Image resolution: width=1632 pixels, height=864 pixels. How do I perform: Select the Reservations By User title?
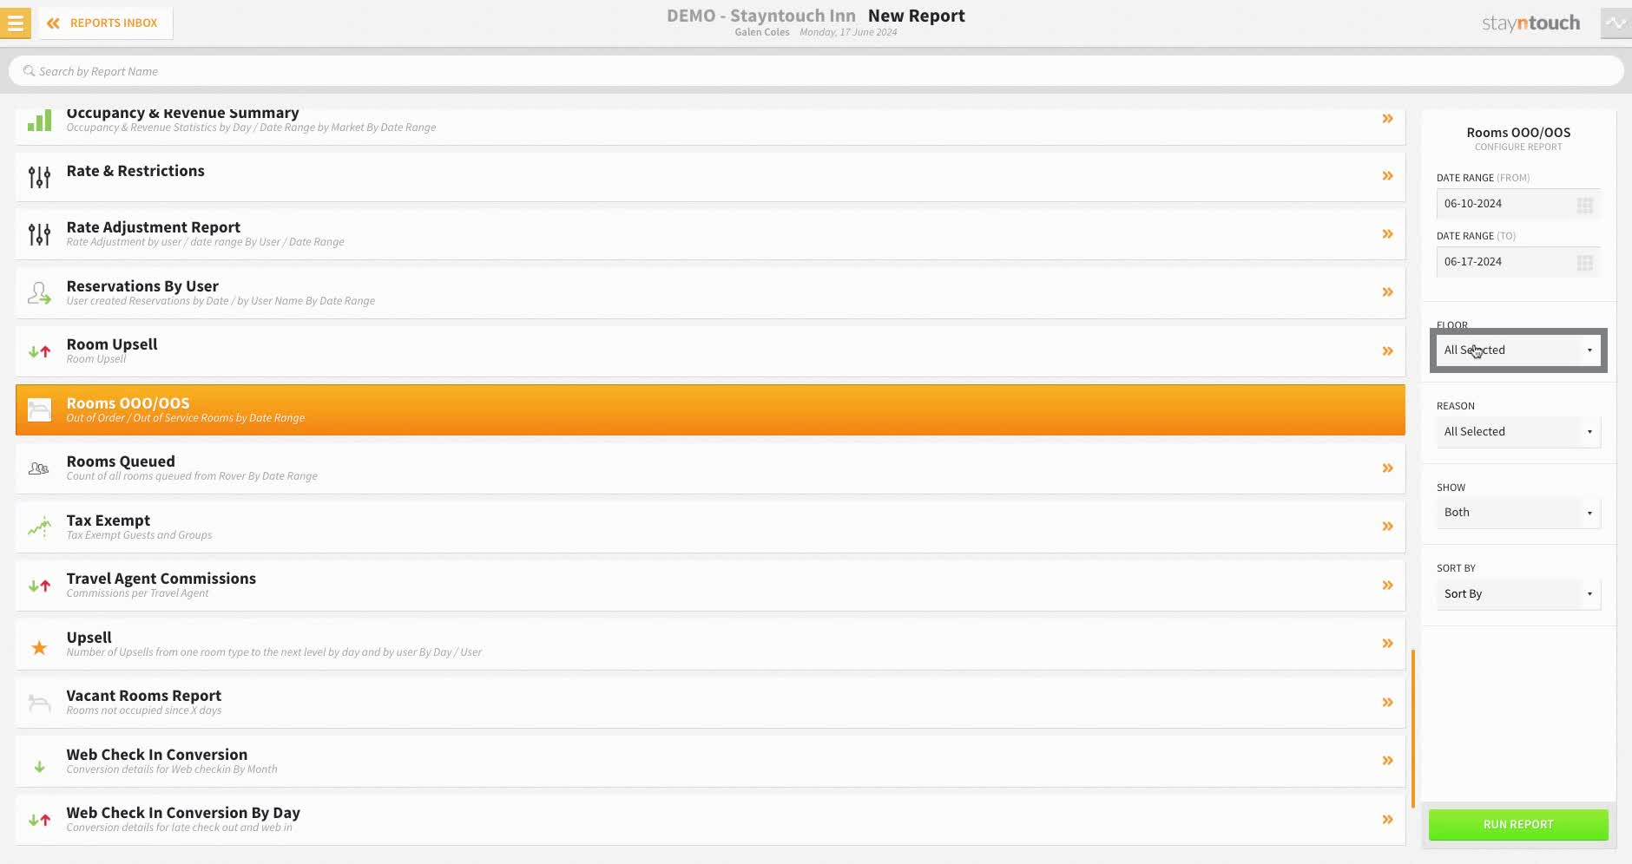point(142,286)
